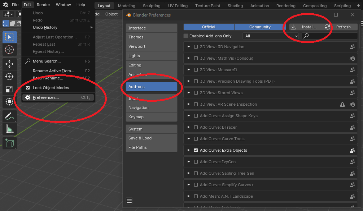Disable Add Curve: Extra Objects add-on

click(x=196, y=150)
